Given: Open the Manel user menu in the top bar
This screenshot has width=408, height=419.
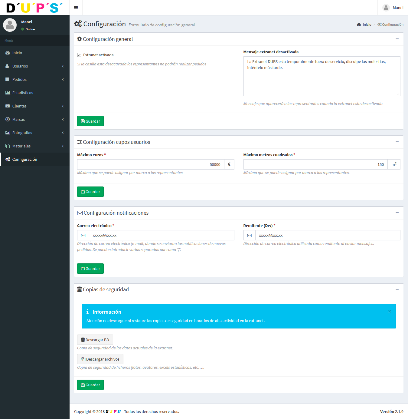Looking at the screenshot, I should coord(393,8).
